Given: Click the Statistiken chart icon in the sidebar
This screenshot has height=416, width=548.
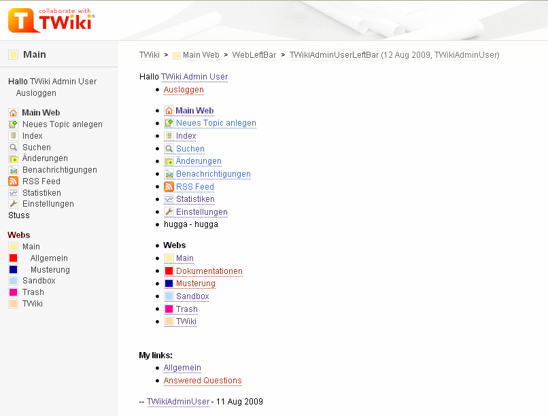Looking at the screenshot, I should coord(14,193).
